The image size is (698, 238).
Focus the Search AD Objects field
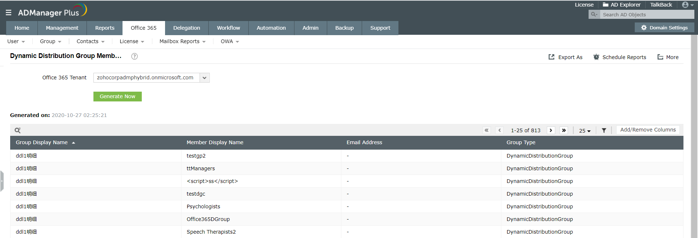[x=647, y=14]
